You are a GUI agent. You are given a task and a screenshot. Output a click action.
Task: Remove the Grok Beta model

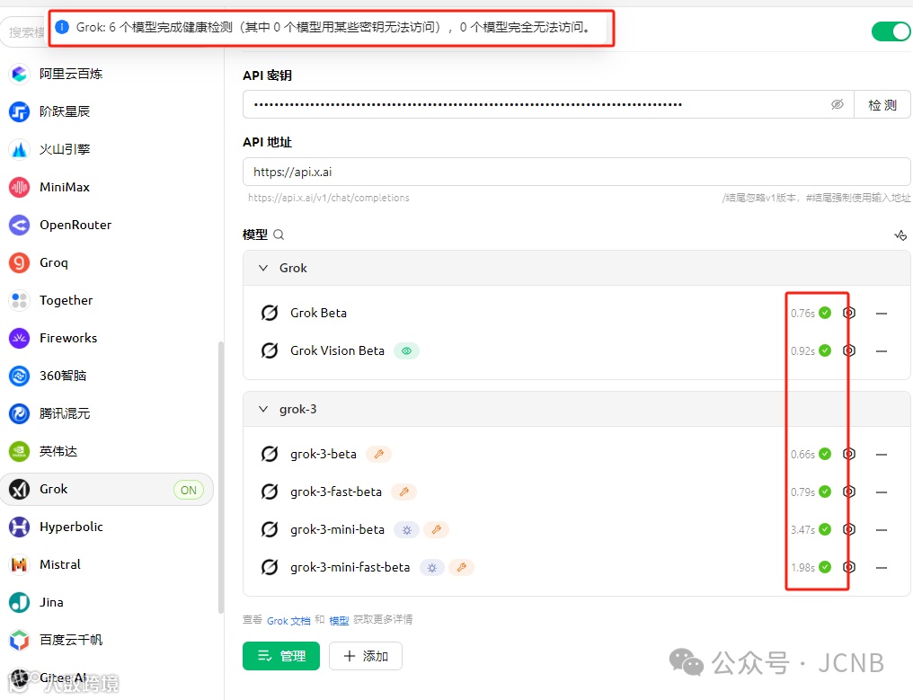(882, 314)
